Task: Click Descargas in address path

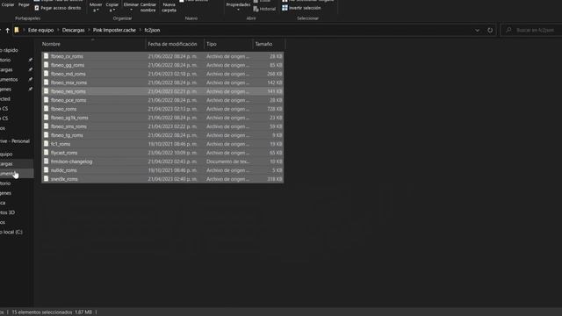Action: [74, 30]
